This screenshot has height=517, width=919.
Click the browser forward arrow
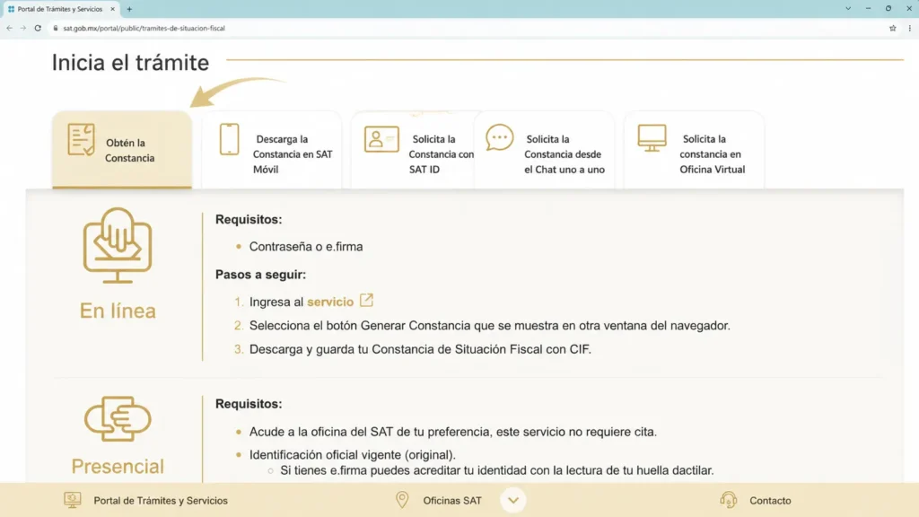[22, 28]
